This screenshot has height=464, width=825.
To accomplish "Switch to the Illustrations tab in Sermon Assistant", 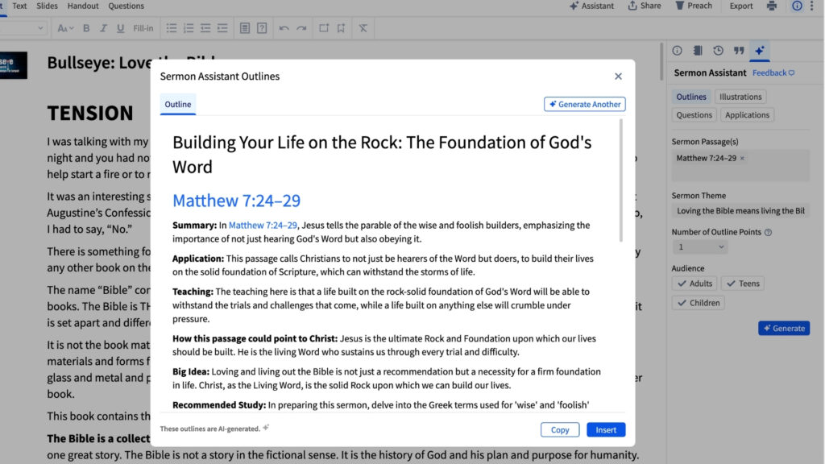I will coord(740,96).
